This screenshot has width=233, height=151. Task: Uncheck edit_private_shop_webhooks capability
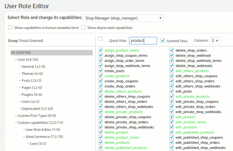pyautogui.click(x=172, y=112)
